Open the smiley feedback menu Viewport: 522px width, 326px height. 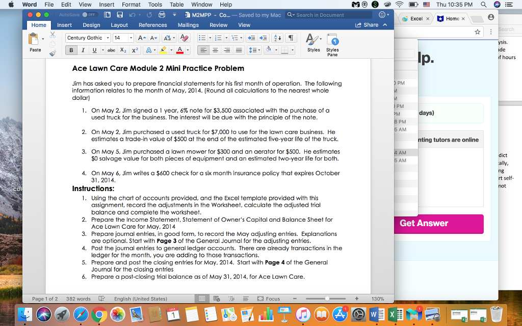click(x=384, y=15)
